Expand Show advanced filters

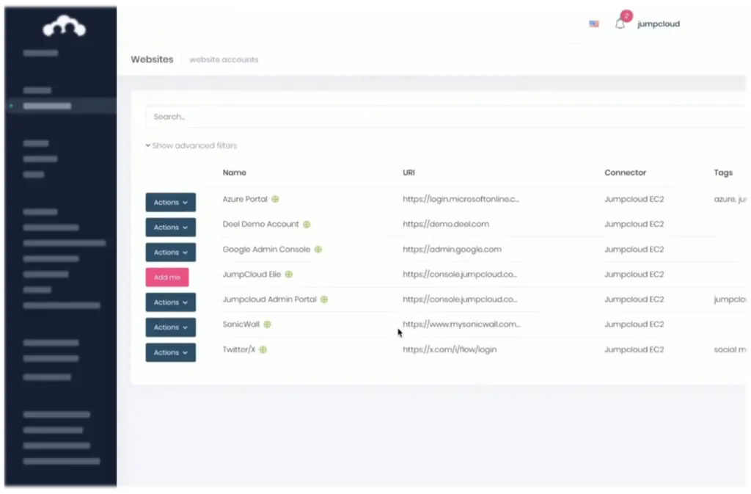(x=191, y=145)
